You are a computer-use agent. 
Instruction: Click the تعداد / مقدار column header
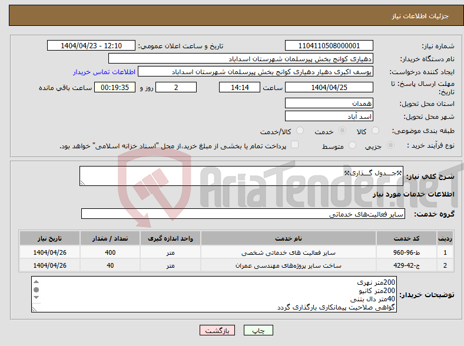(110, 238)
